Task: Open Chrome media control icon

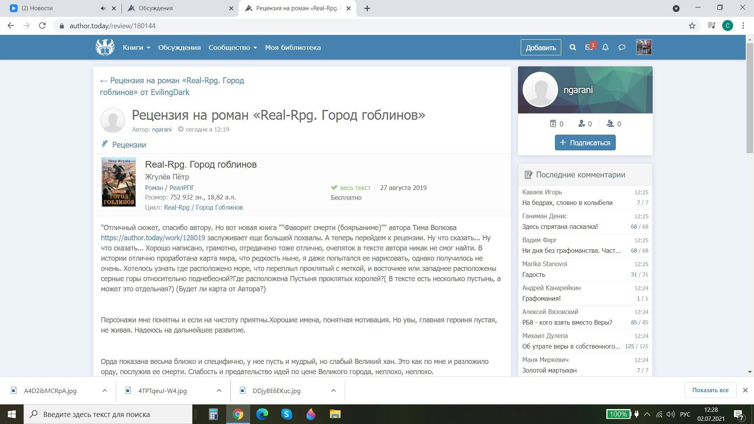Action: (711, 26)
